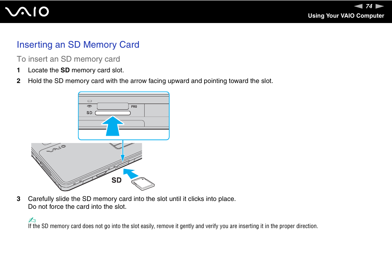Select the Using Your VAIO Computer header text
This screenshot has width=392, height=277.
click(x=346, y=16)
